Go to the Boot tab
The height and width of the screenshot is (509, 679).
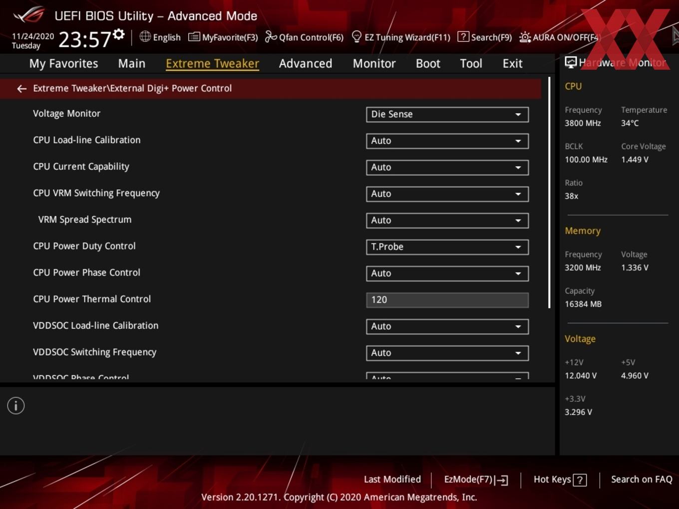[x=428, y=63]
